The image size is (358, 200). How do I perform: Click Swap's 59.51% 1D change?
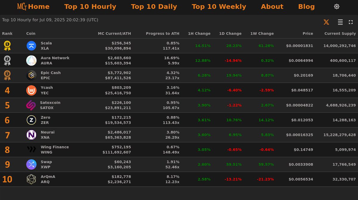pos(234,164)
